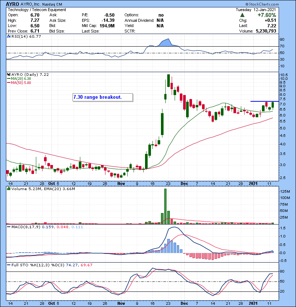296x307 pixels.
Task: Click the 'AYRO, Inc. Nasdaq CM' company name
Action: coord(41,4)
